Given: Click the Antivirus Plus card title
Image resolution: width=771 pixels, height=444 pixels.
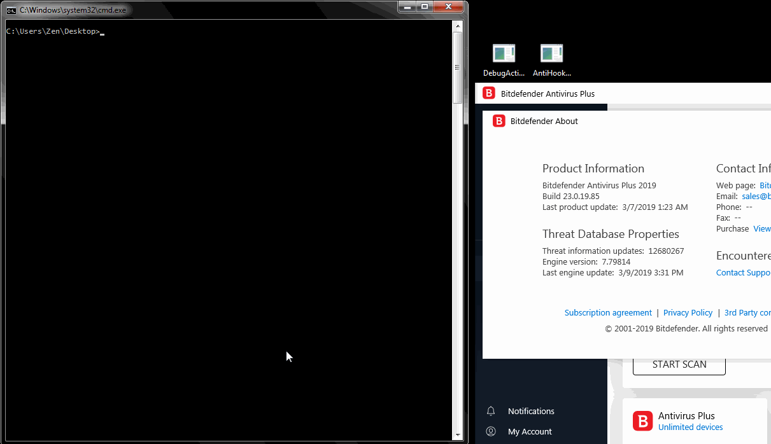Looking at the screenshot, I should tap(686, 416).
